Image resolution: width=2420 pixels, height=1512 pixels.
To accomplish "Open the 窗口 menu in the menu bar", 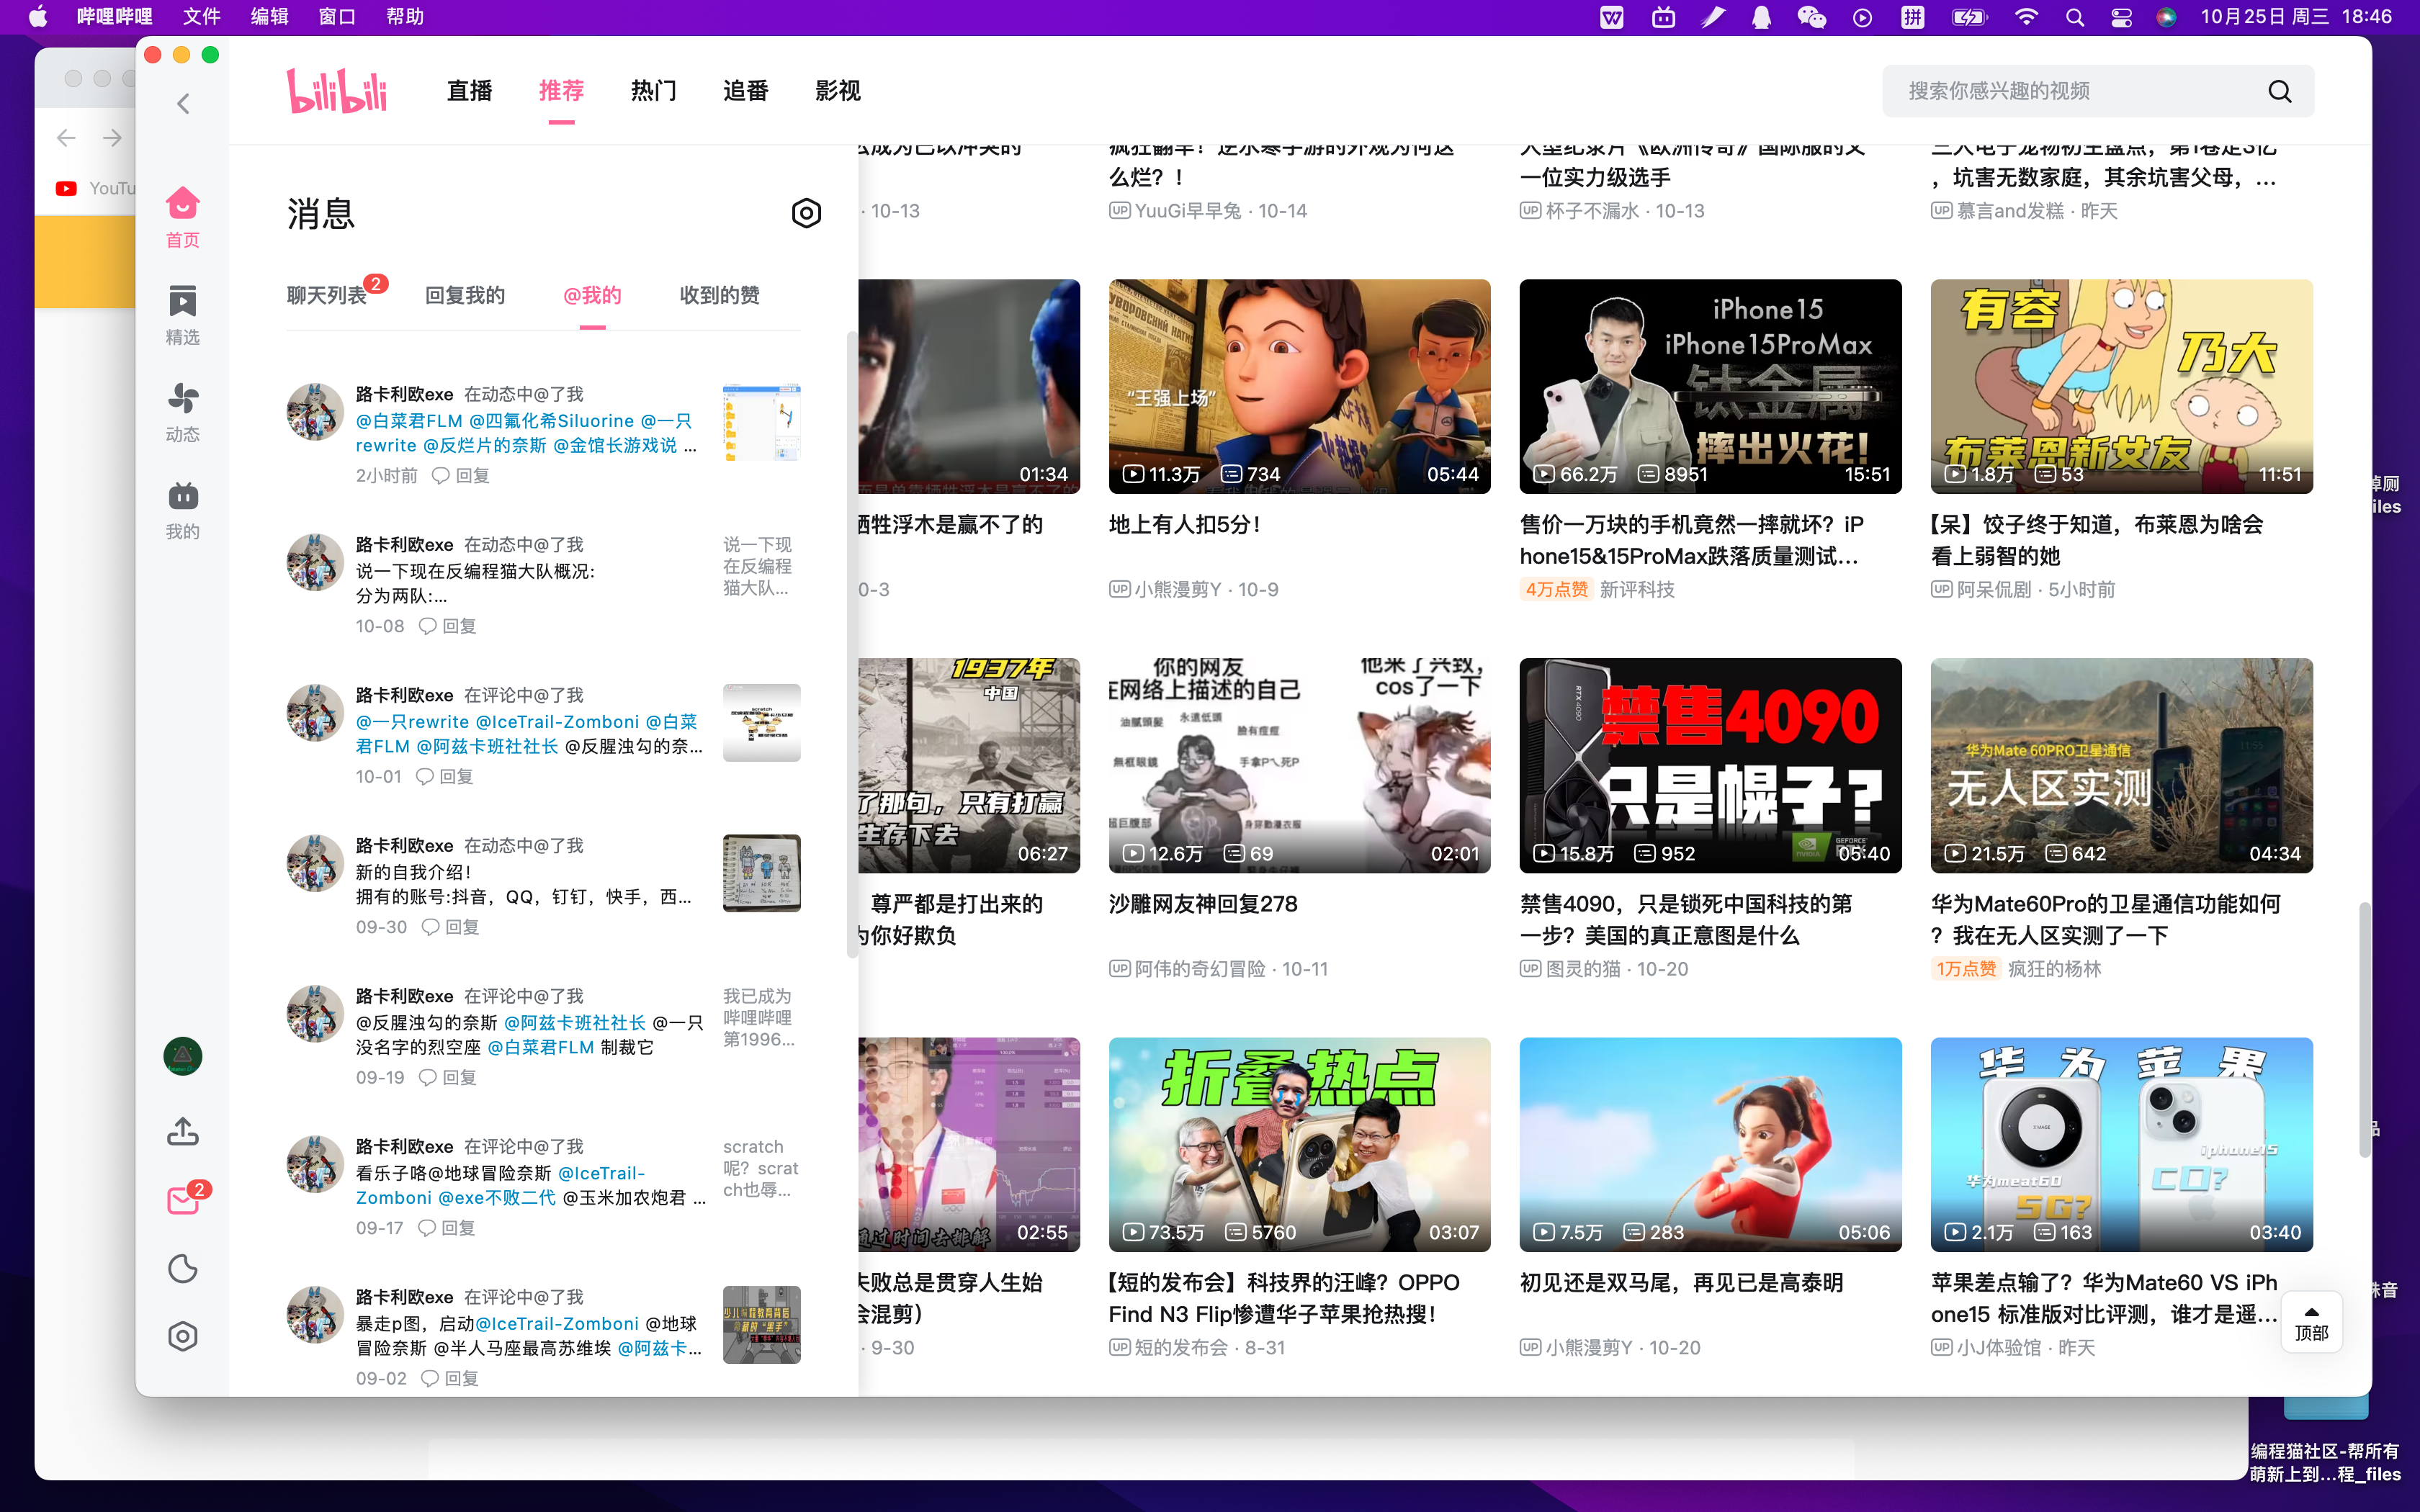I will click(337, 17).
